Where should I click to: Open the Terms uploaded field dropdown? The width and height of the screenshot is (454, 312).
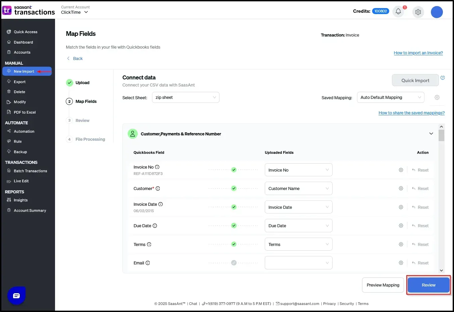[x=299, y=244]
